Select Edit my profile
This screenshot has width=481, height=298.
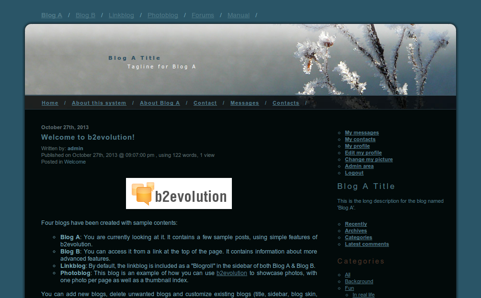coord(363,153)
